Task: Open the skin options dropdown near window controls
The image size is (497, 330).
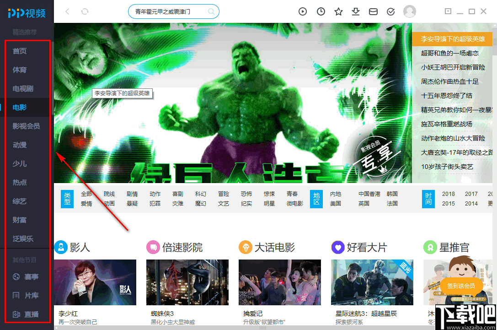Action: coord(448,11)
